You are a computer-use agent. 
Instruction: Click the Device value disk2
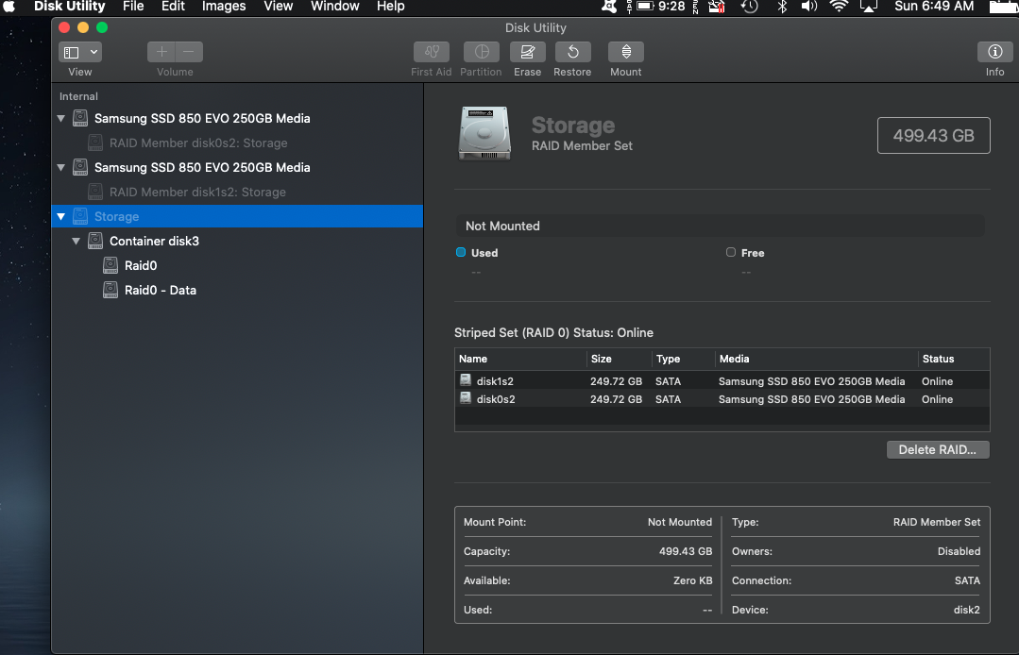[966, 611]
